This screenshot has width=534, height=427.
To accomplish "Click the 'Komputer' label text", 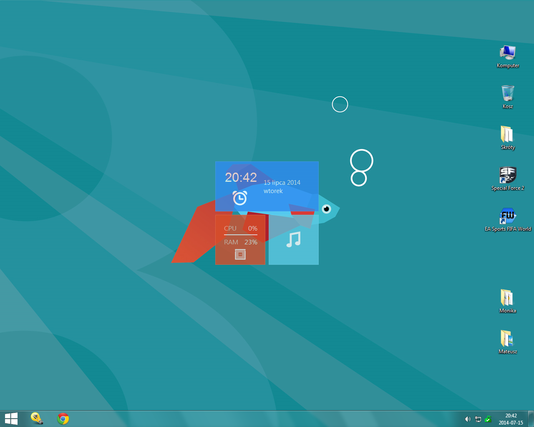I will (508, 65).
